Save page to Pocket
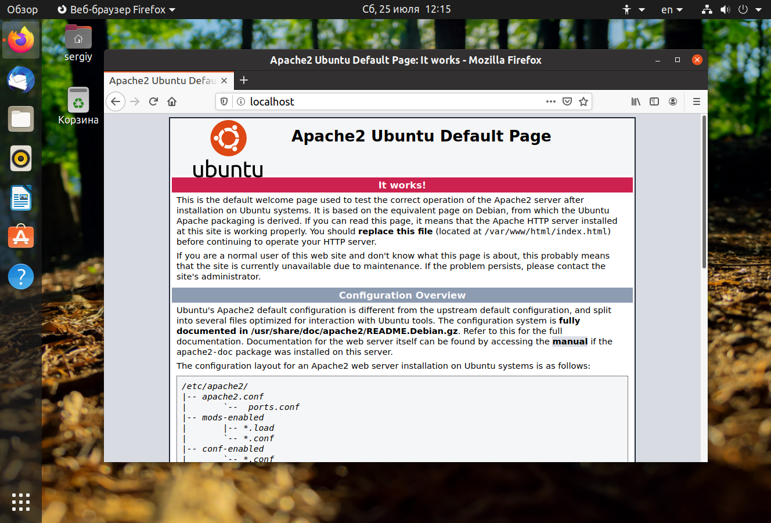 (567, 101)
